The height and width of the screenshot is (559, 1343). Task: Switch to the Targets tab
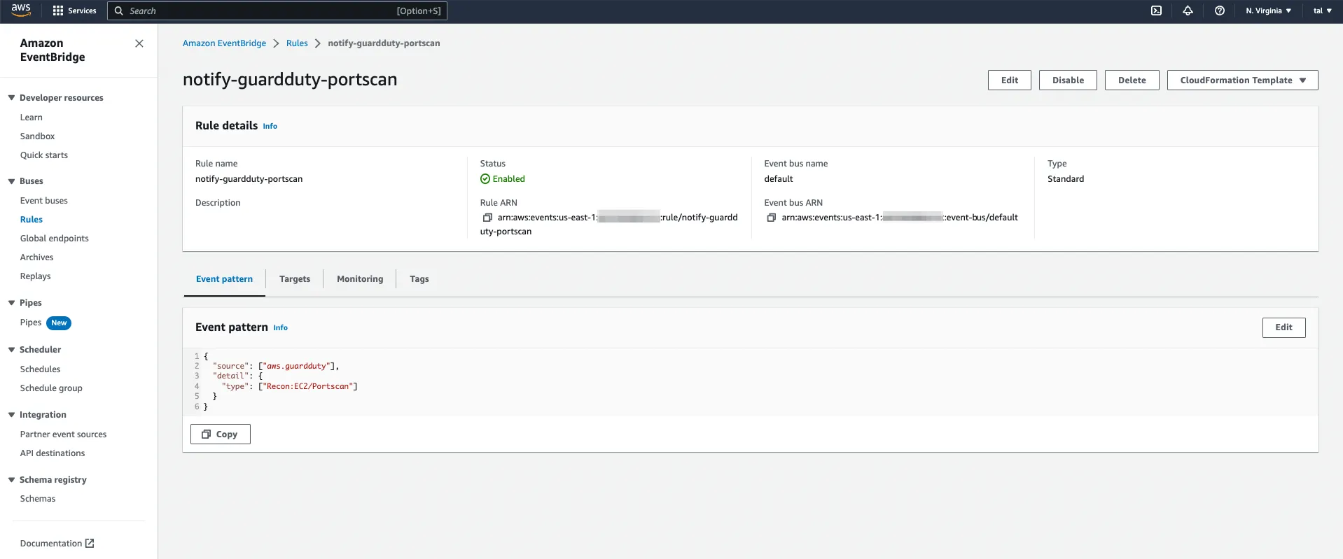(295, 279)
